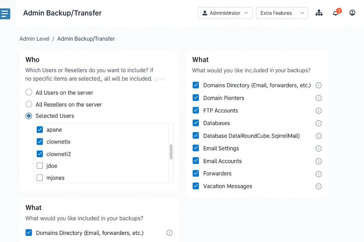Open the notifications bell
Screen dimensions: 364x242
pyautogui.click(x=336, y=13)
